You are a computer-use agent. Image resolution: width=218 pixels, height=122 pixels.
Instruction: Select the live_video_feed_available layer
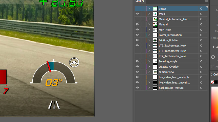tap(174, 77)
